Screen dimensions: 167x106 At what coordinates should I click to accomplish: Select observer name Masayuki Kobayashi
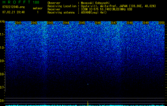click(95, 3)
